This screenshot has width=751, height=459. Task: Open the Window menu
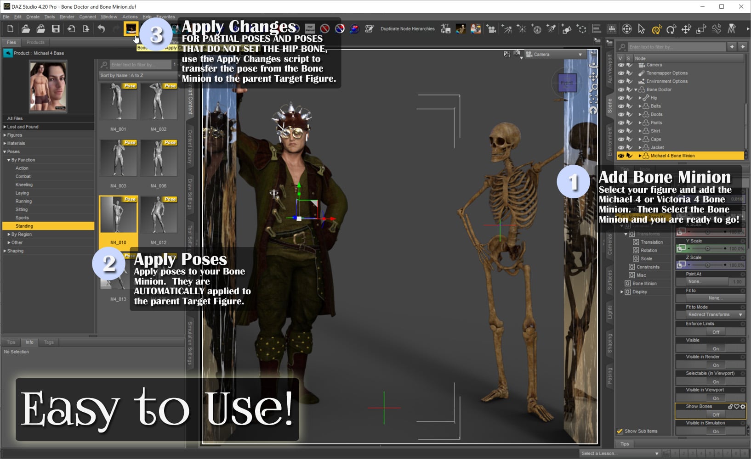click(x=109, y=17)
